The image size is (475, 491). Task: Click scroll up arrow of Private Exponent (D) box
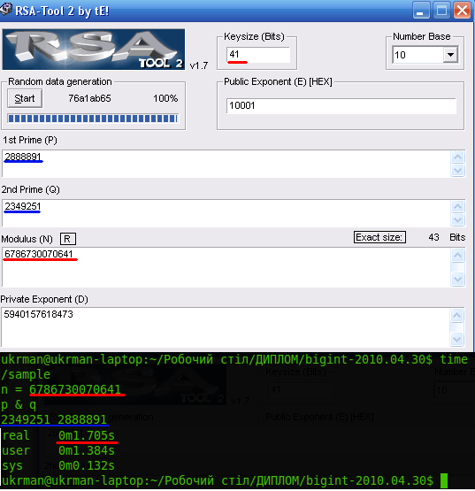click(x=456, y=315)
